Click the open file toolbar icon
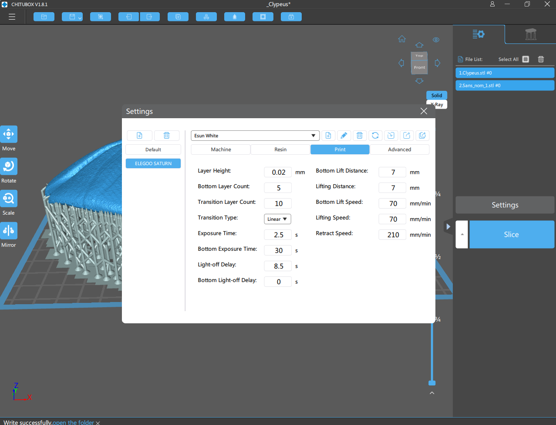The image size is (556, 425). (x=44, y=17)
